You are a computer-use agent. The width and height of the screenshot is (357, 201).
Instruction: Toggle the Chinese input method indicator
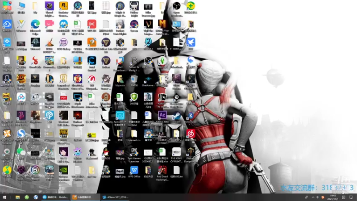coord(318,197)
